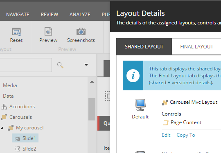221x153 pixels.
Task: Click the Default device monitor icon
Action: point(140,105)
